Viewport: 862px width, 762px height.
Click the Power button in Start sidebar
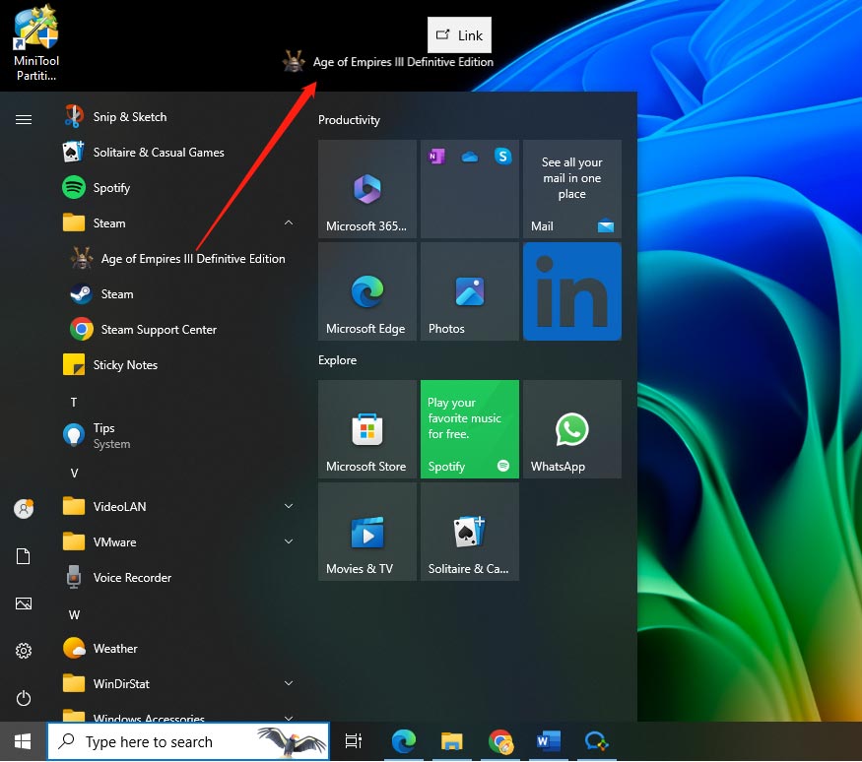pyautogui.click(x=23, y=698)
